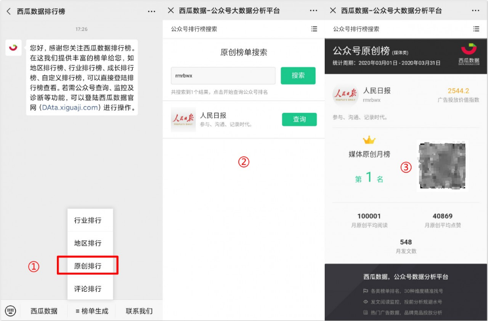
Task: Click 100001 monthly read value
Action: (369, 216)
